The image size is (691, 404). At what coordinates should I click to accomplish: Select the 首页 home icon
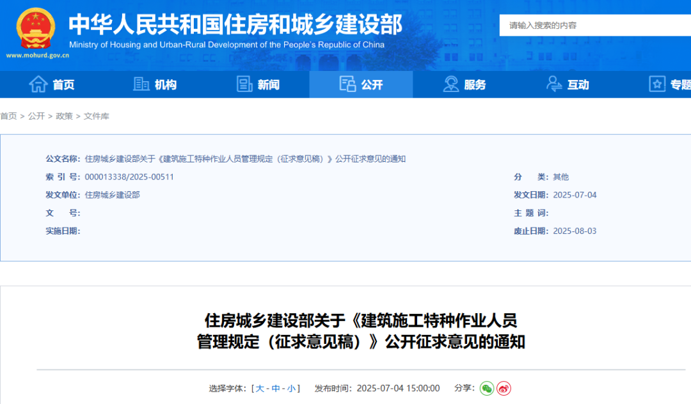point(38,84)
